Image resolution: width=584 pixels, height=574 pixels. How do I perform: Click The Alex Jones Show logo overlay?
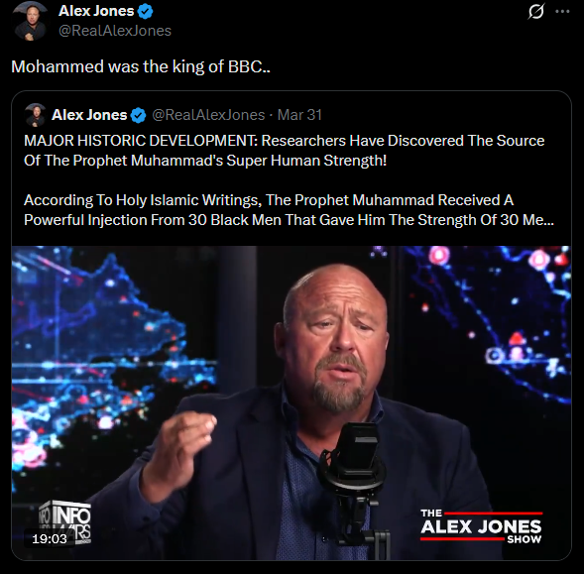(481, 526)
